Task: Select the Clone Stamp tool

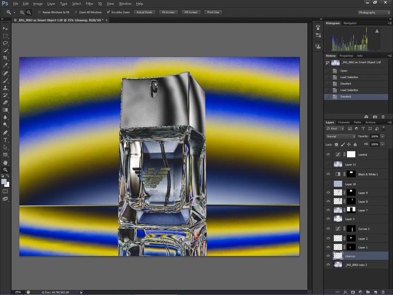Action: click(5, 88)
